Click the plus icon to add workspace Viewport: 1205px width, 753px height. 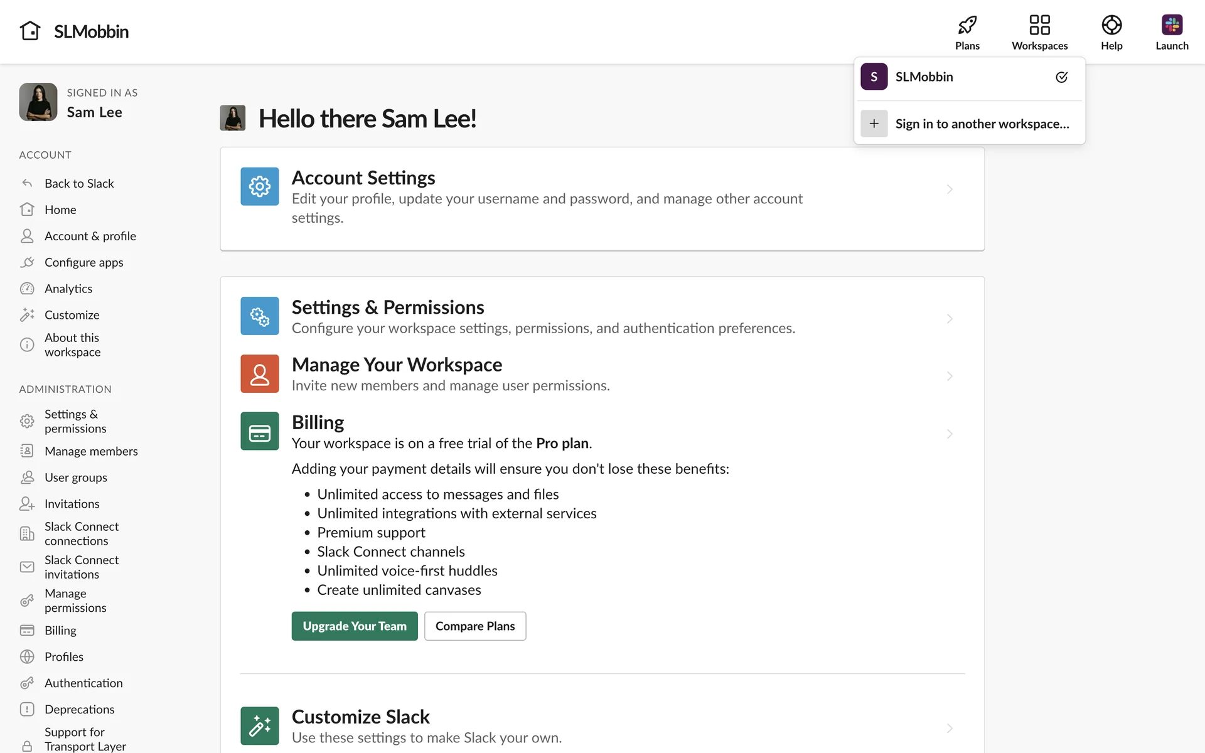click(x=874, y=124)
